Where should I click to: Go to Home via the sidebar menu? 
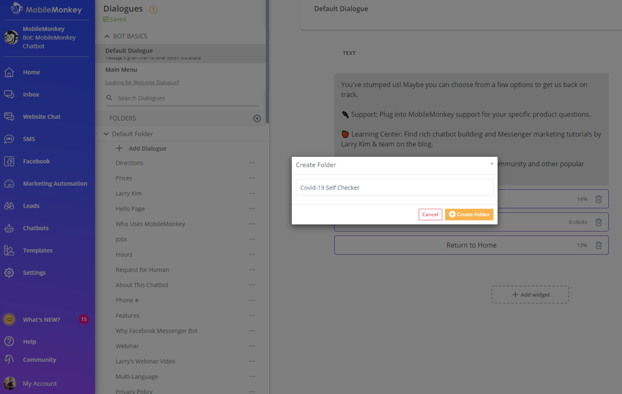(31, 72)
